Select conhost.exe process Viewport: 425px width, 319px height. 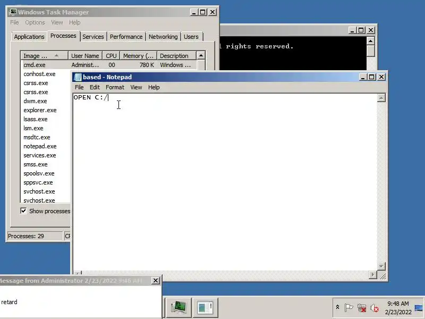[x=39, y=74]
